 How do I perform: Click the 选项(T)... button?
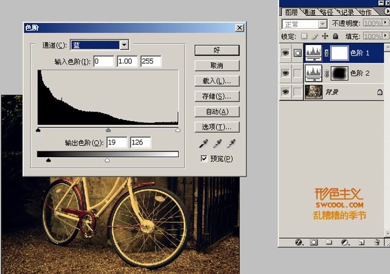pyautogui.click(x=217, y=127)
